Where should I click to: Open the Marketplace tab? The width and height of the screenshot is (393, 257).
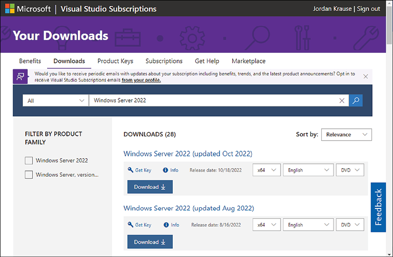pyautogui.click(x=249, y=61)
